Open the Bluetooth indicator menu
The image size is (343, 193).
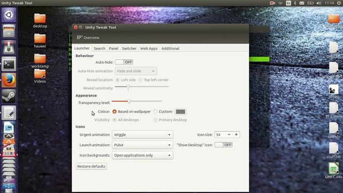[295, 3]
